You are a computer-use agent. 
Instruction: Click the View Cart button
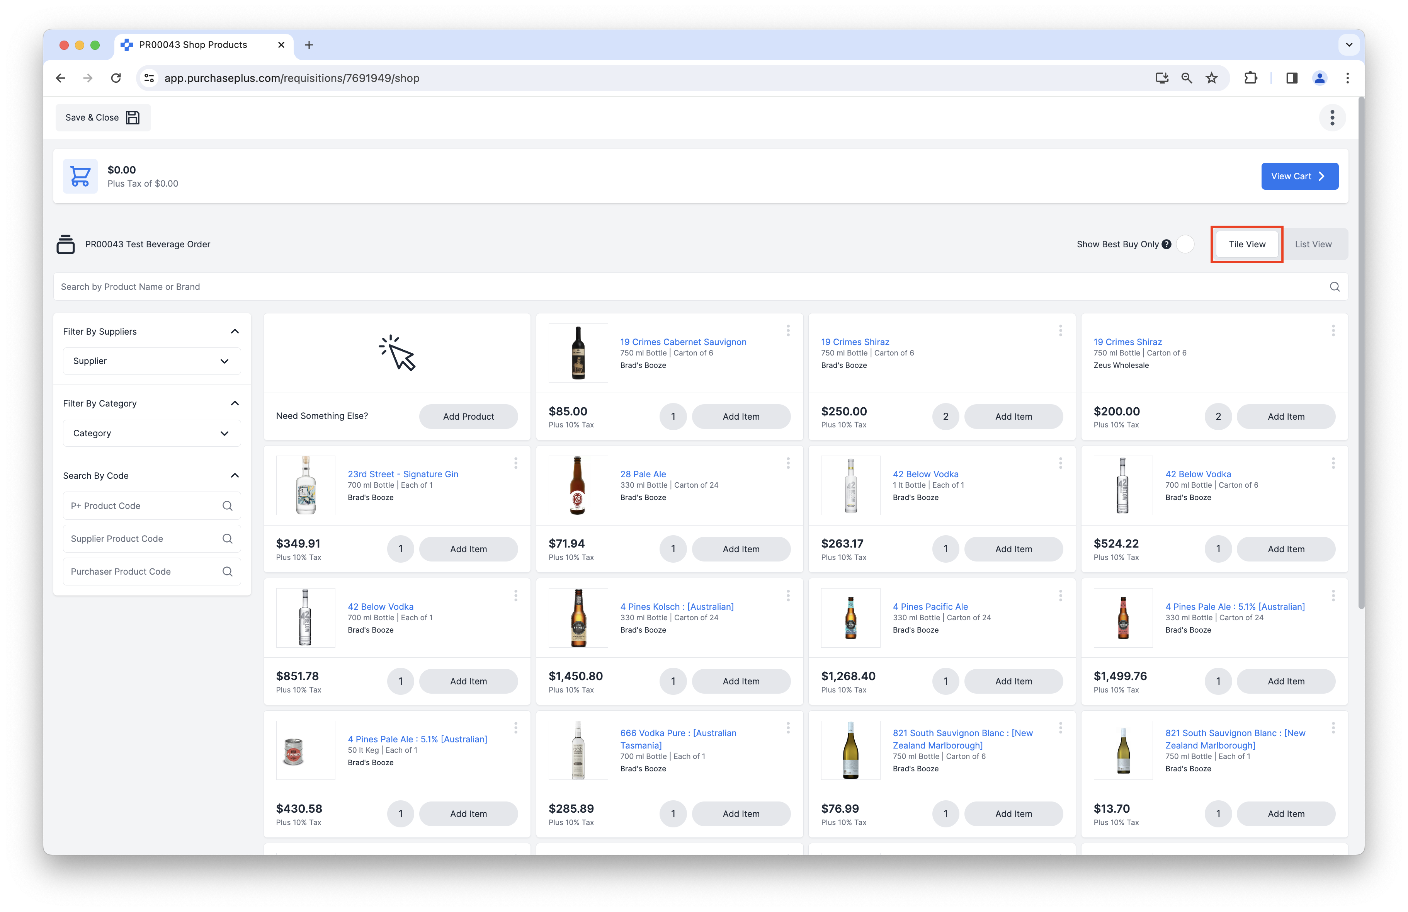(x=1299, y=176)
